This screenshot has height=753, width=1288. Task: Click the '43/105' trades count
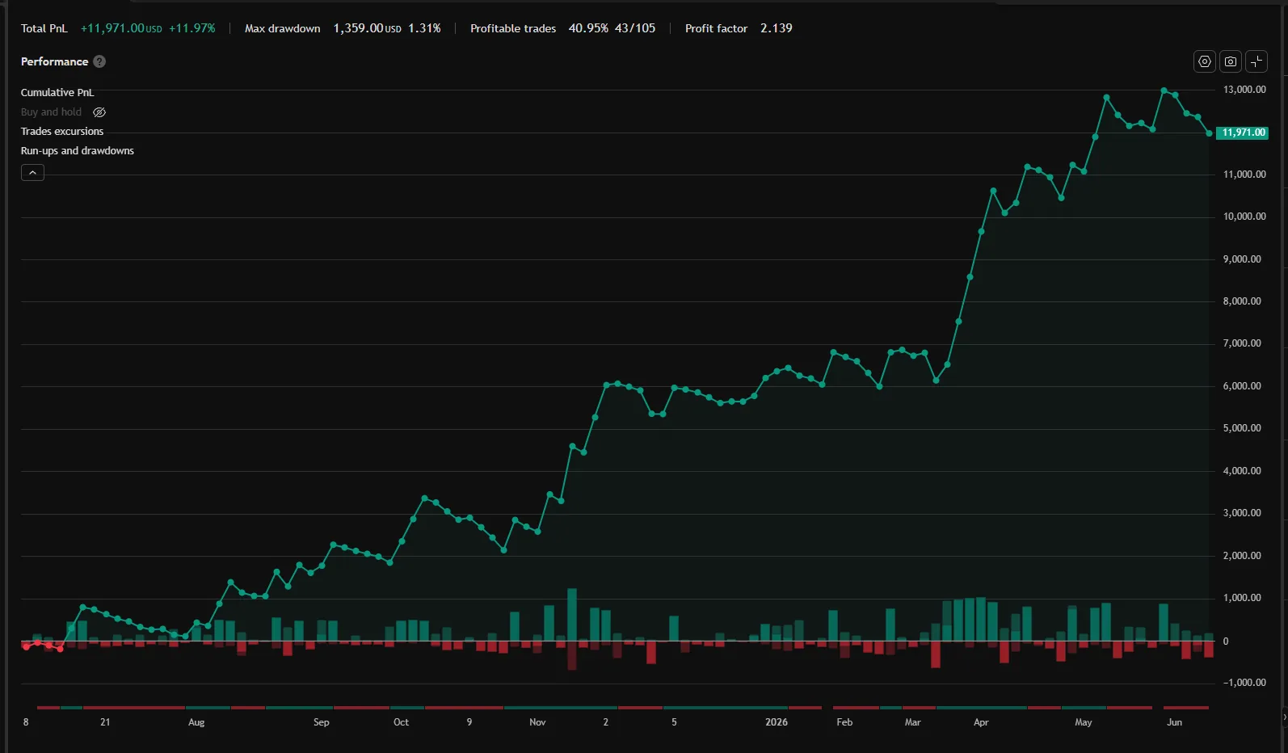[x=635, y=28]
